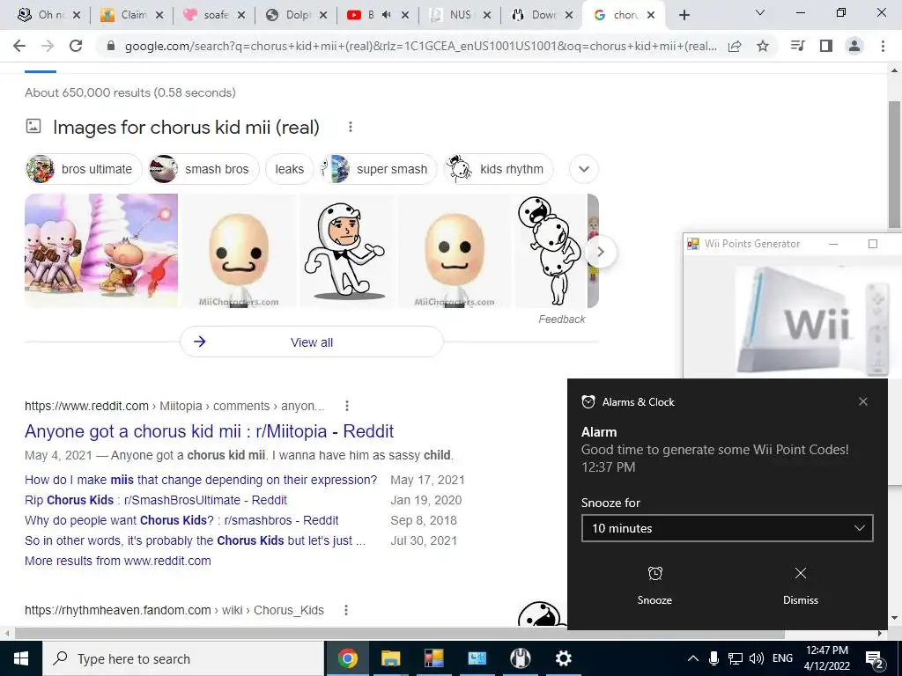Switch to the 'Claim' tab
The image size is (902, 676).
125,15
